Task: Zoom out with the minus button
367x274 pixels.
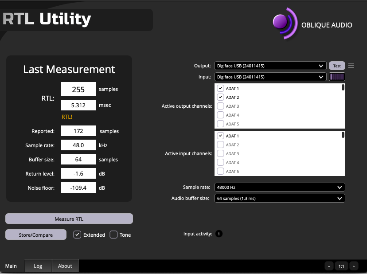Action: pyautogui.click(x=329, y=266)
